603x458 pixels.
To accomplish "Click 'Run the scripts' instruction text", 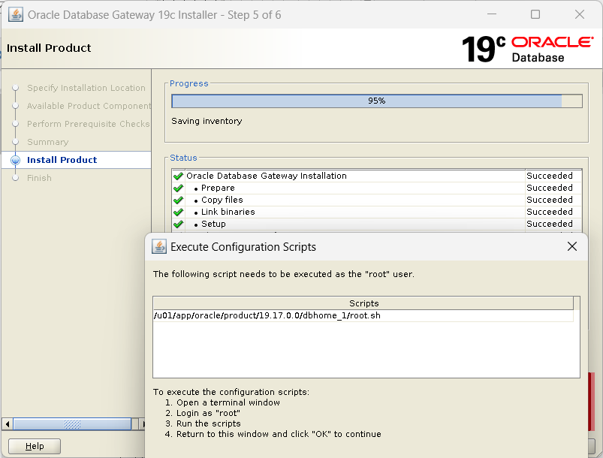I will [209, 423].
